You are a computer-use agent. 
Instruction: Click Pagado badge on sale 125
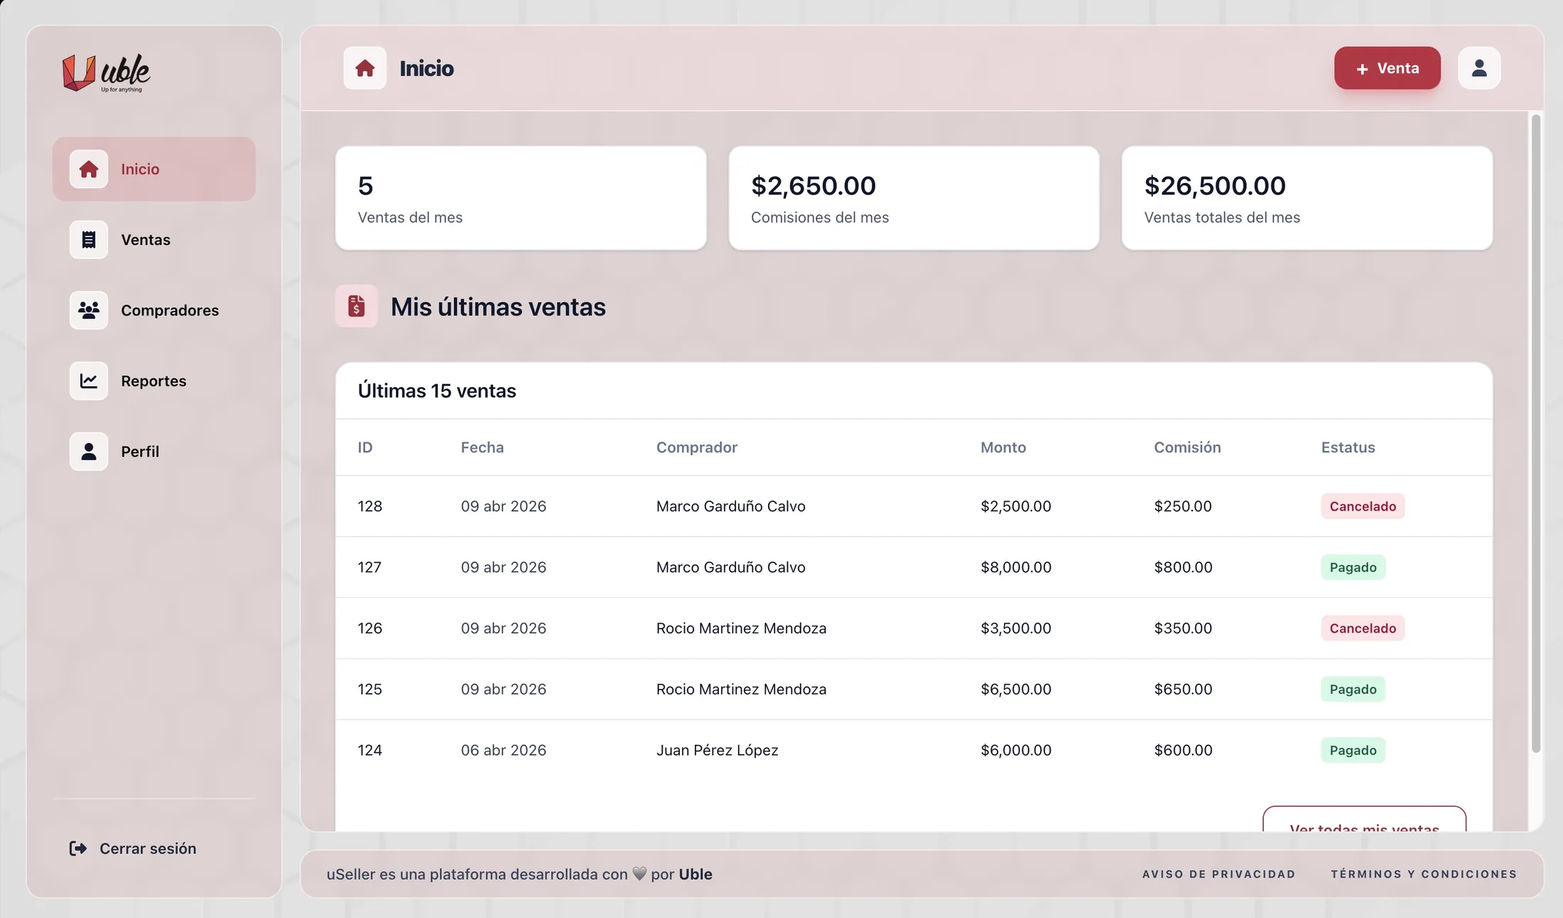pos(1353,689)
